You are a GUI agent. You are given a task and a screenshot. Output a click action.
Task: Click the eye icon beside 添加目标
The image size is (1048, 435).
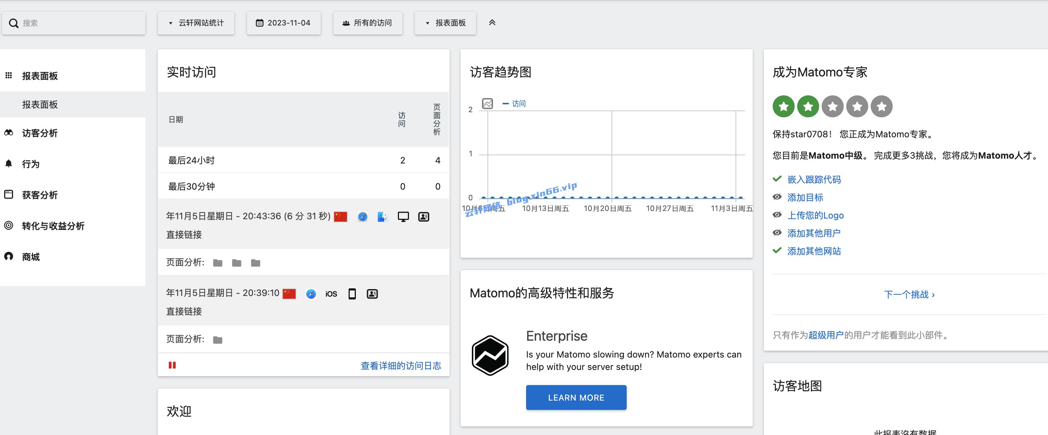[777, 197]
